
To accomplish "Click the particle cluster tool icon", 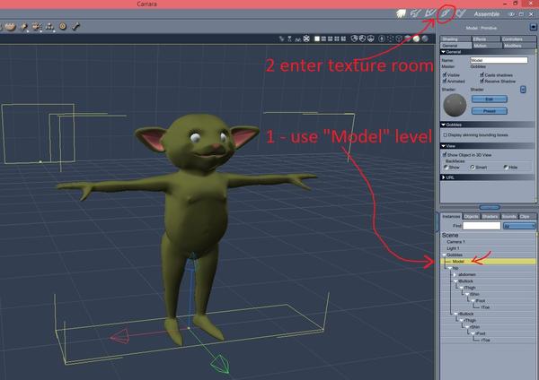I will point(49,26).
